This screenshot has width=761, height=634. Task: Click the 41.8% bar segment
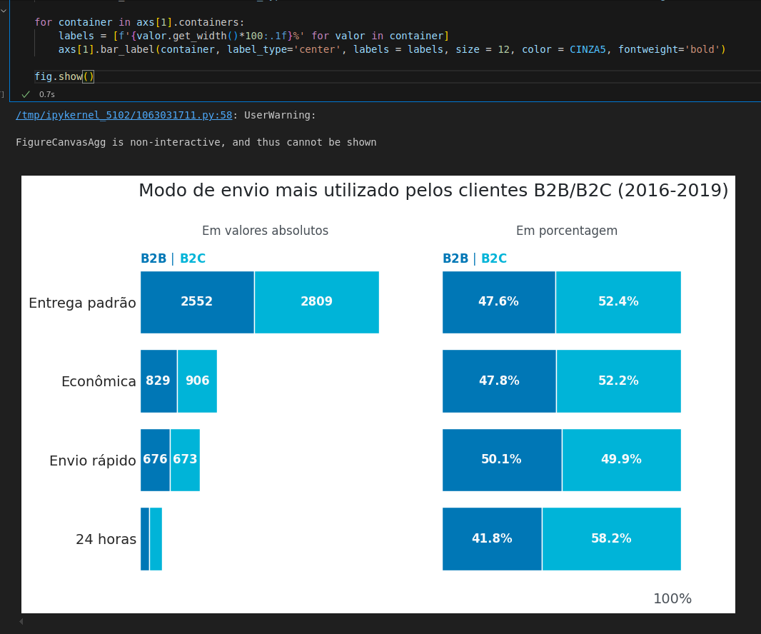(x=492, y=539)
